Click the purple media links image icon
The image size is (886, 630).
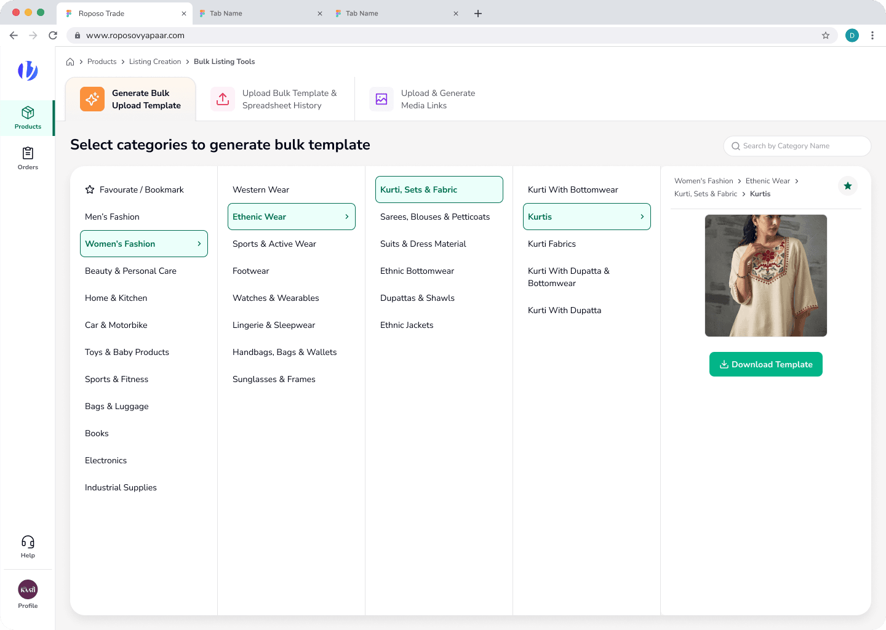click(381, 99)
